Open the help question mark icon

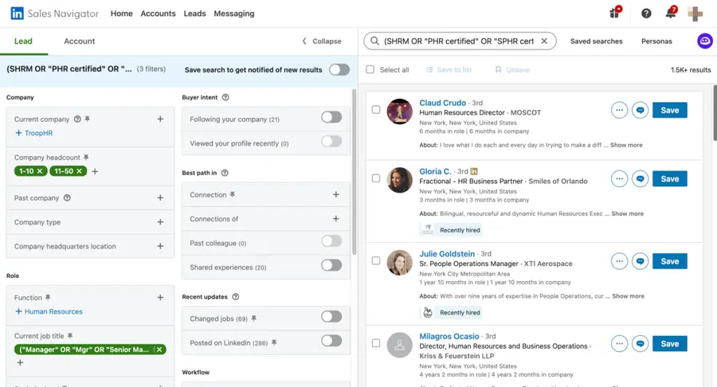(x=646, y=14)
